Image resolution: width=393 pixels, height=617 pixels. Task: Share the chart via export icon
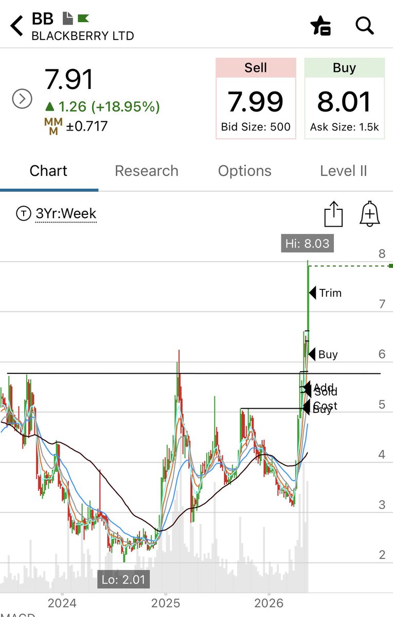click(x=333, y=214)
